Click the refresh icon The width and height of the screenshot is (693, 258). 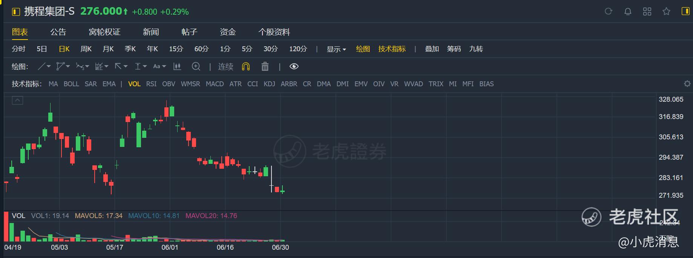coord(609,12)
